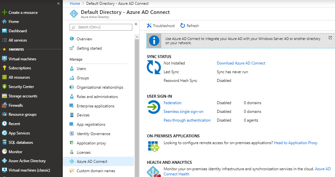Click the Organizational relationships icon

tap(72, 87)
